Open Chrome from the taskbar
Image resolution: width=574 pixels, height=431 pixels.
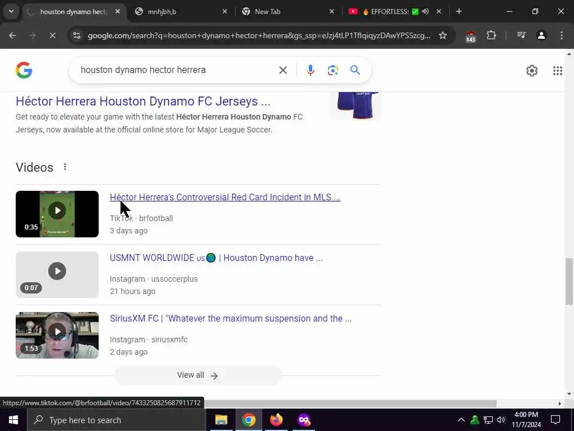click(248, 420)
